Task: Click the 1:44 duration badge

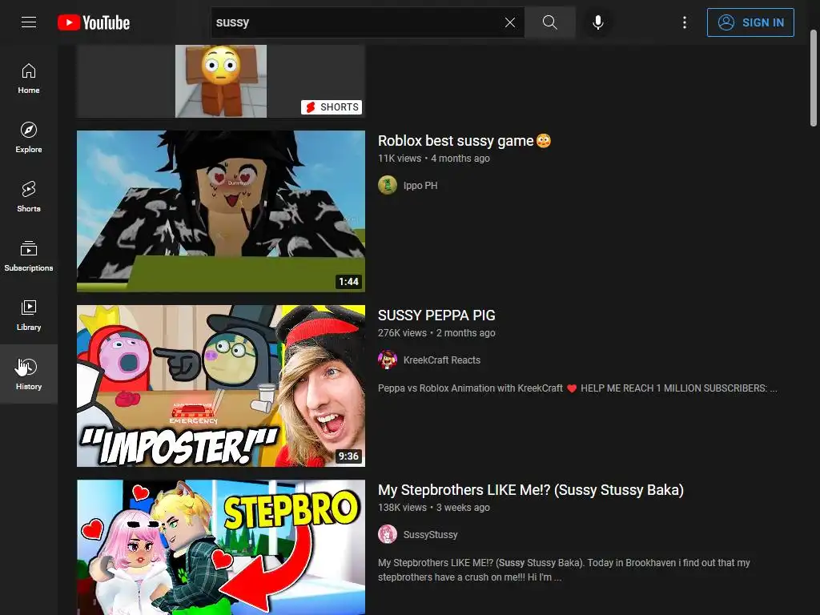Action: pyautogui.click(x=349, y=281)
